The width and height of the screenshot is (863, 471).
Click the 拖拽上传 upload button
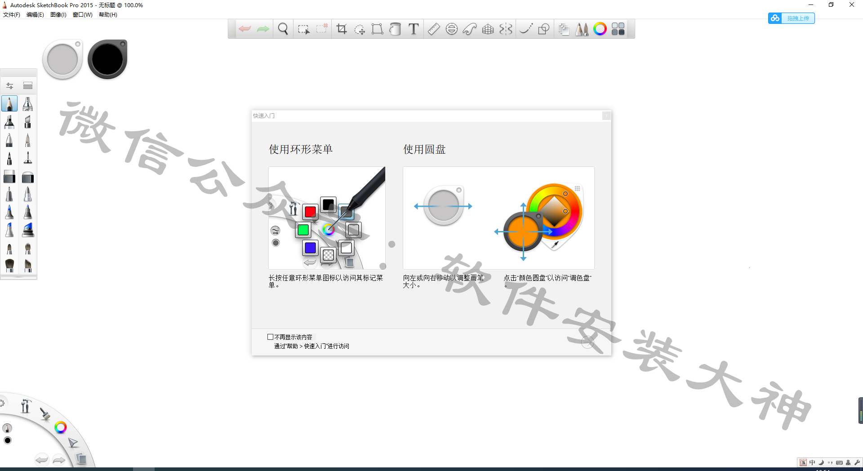[x=792, y=18]
